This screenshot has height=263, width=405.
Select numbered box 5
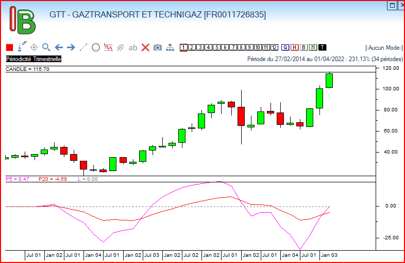tap(216, 47)
